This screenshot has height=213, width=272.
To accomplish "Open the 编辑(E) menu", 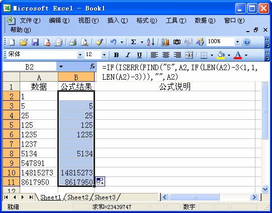I will [59, 21].
